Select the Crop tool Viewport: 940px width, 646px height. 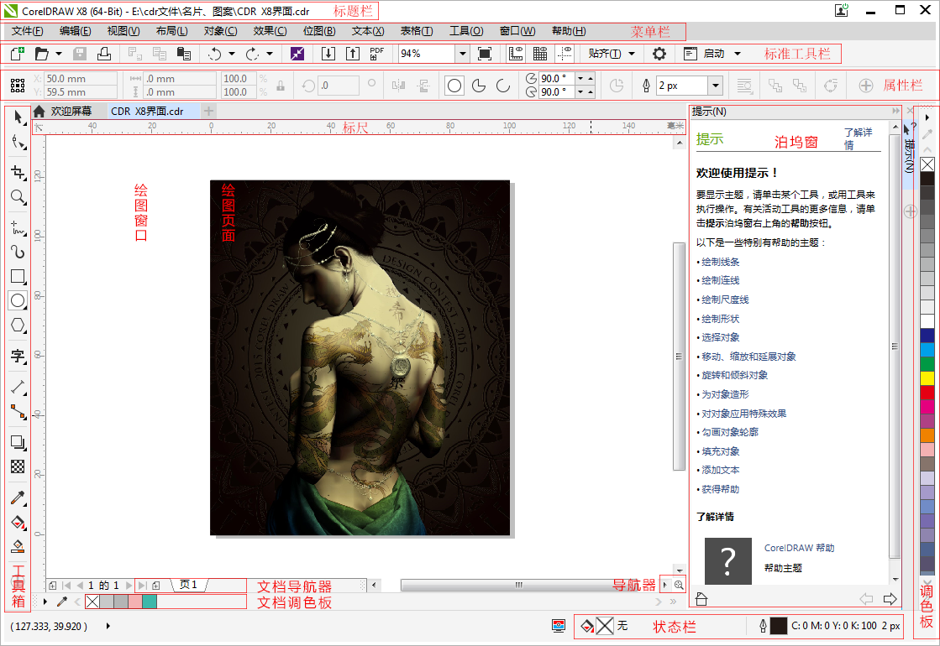pos(18,172)
